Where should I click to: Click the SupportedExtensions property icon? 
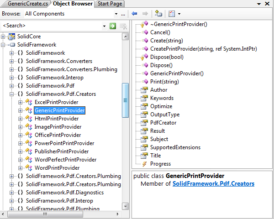click(144, 147)
